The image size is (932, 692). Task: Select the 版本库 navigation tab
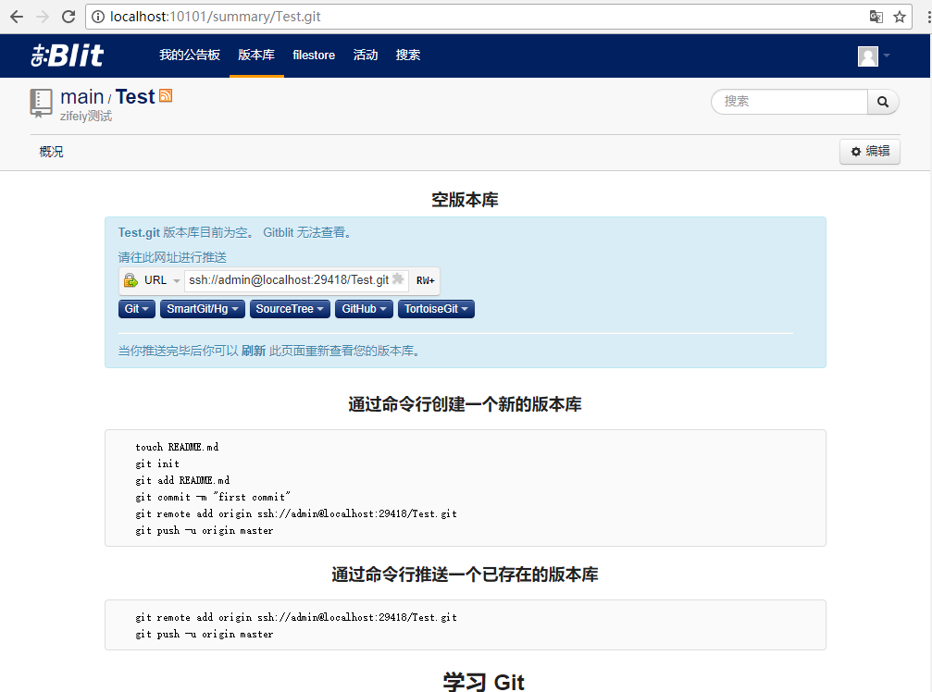coord(256,56)
